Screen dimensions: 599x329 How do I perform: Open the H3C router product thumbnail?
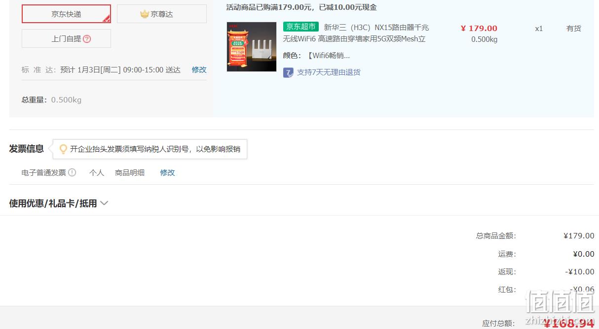pyautogui.click(x=252, y=47)
